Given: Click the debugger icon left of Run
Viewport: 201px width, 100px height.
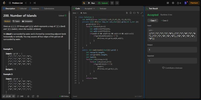Looking at the screenshot, I should tap(84, 3).
